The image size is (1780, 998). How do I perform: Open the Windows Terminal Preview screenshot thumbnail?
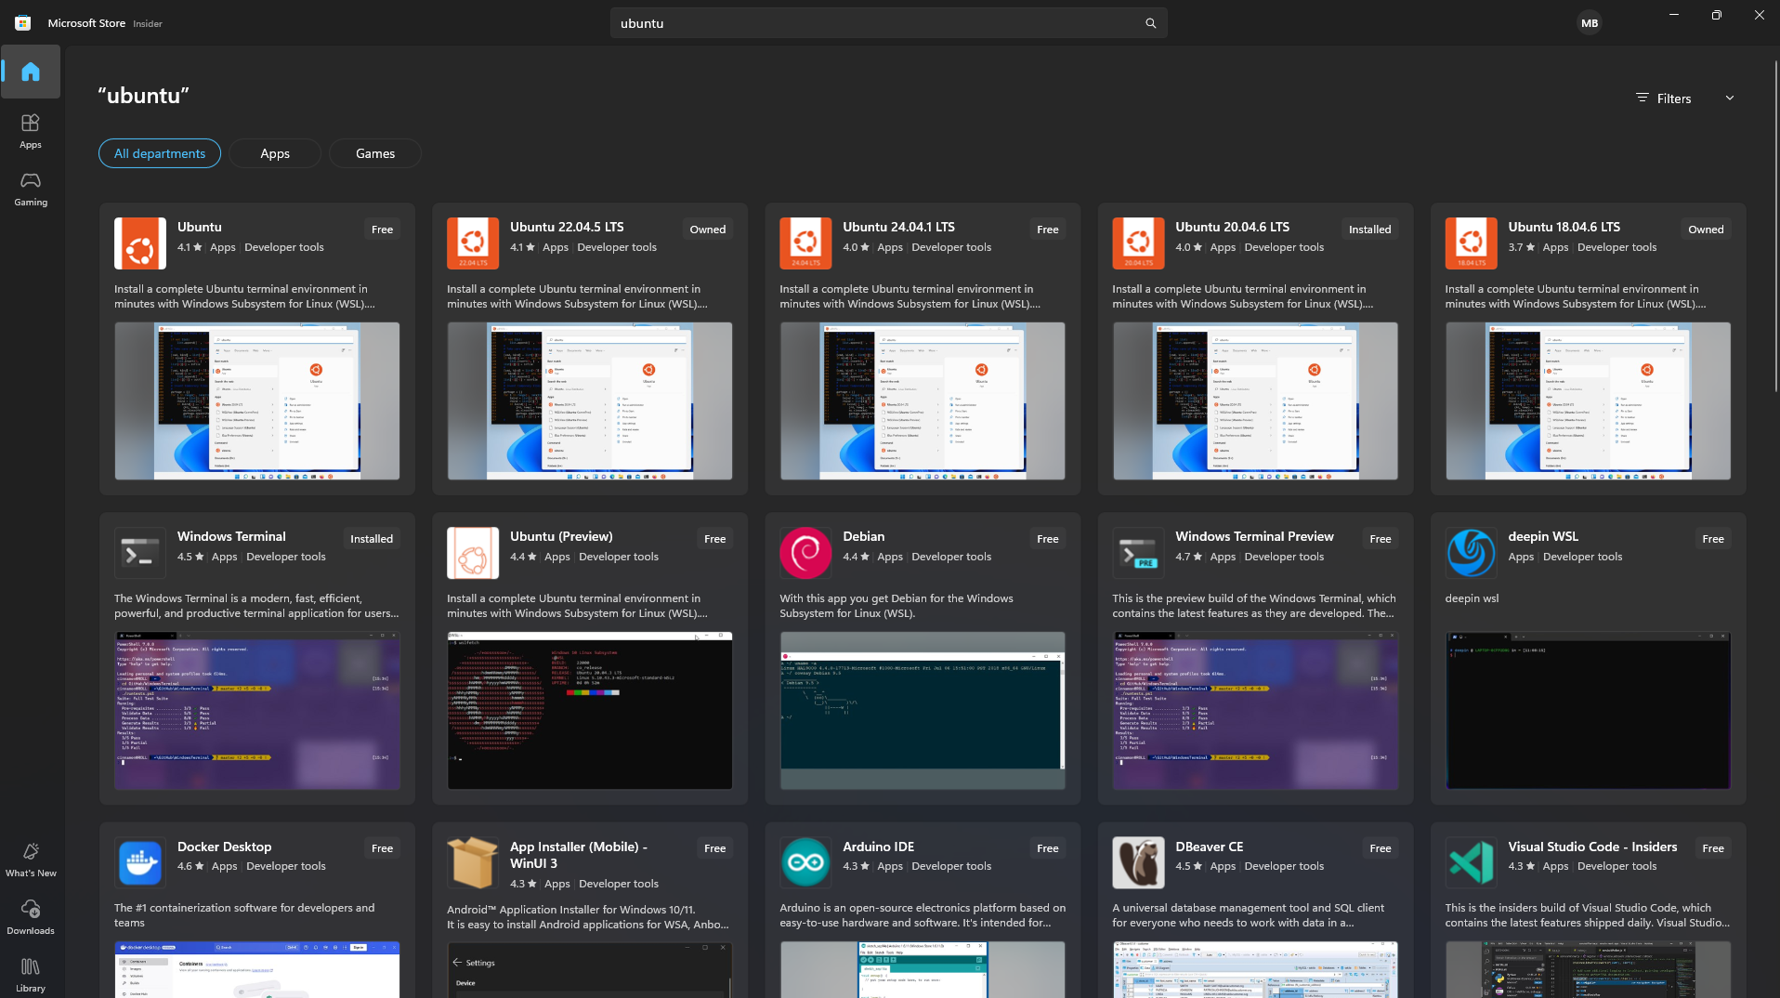[x=1255, y=711]
